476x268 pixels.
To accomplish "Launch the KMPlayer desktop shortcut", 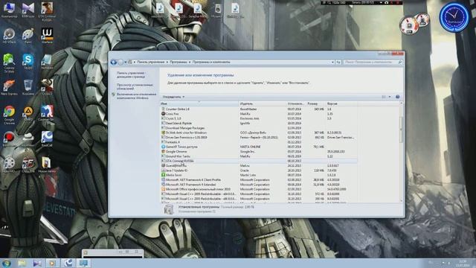I will tap(28, 9).
